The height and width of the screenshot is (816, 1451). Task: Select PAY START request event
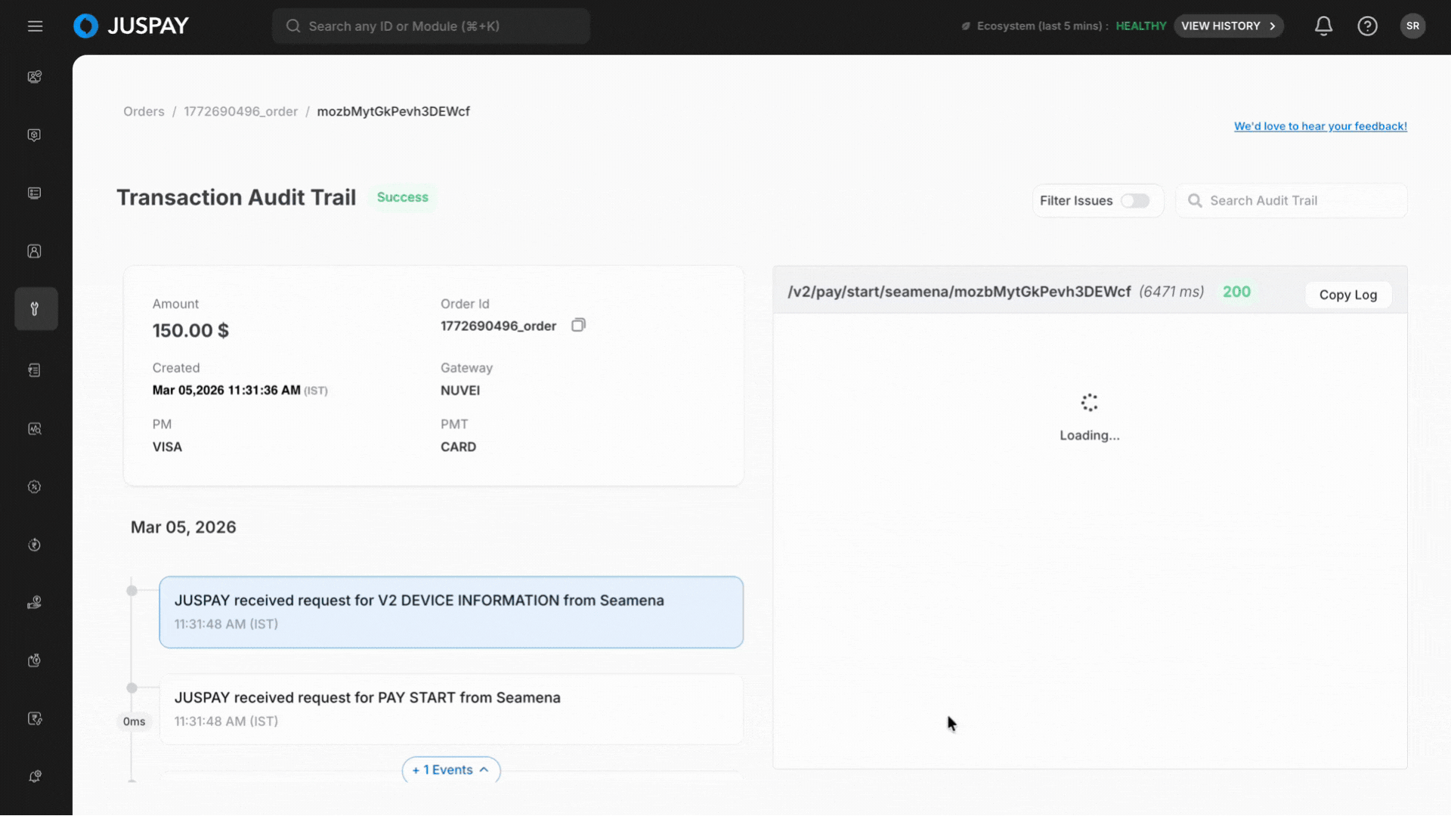click(451, 709)
